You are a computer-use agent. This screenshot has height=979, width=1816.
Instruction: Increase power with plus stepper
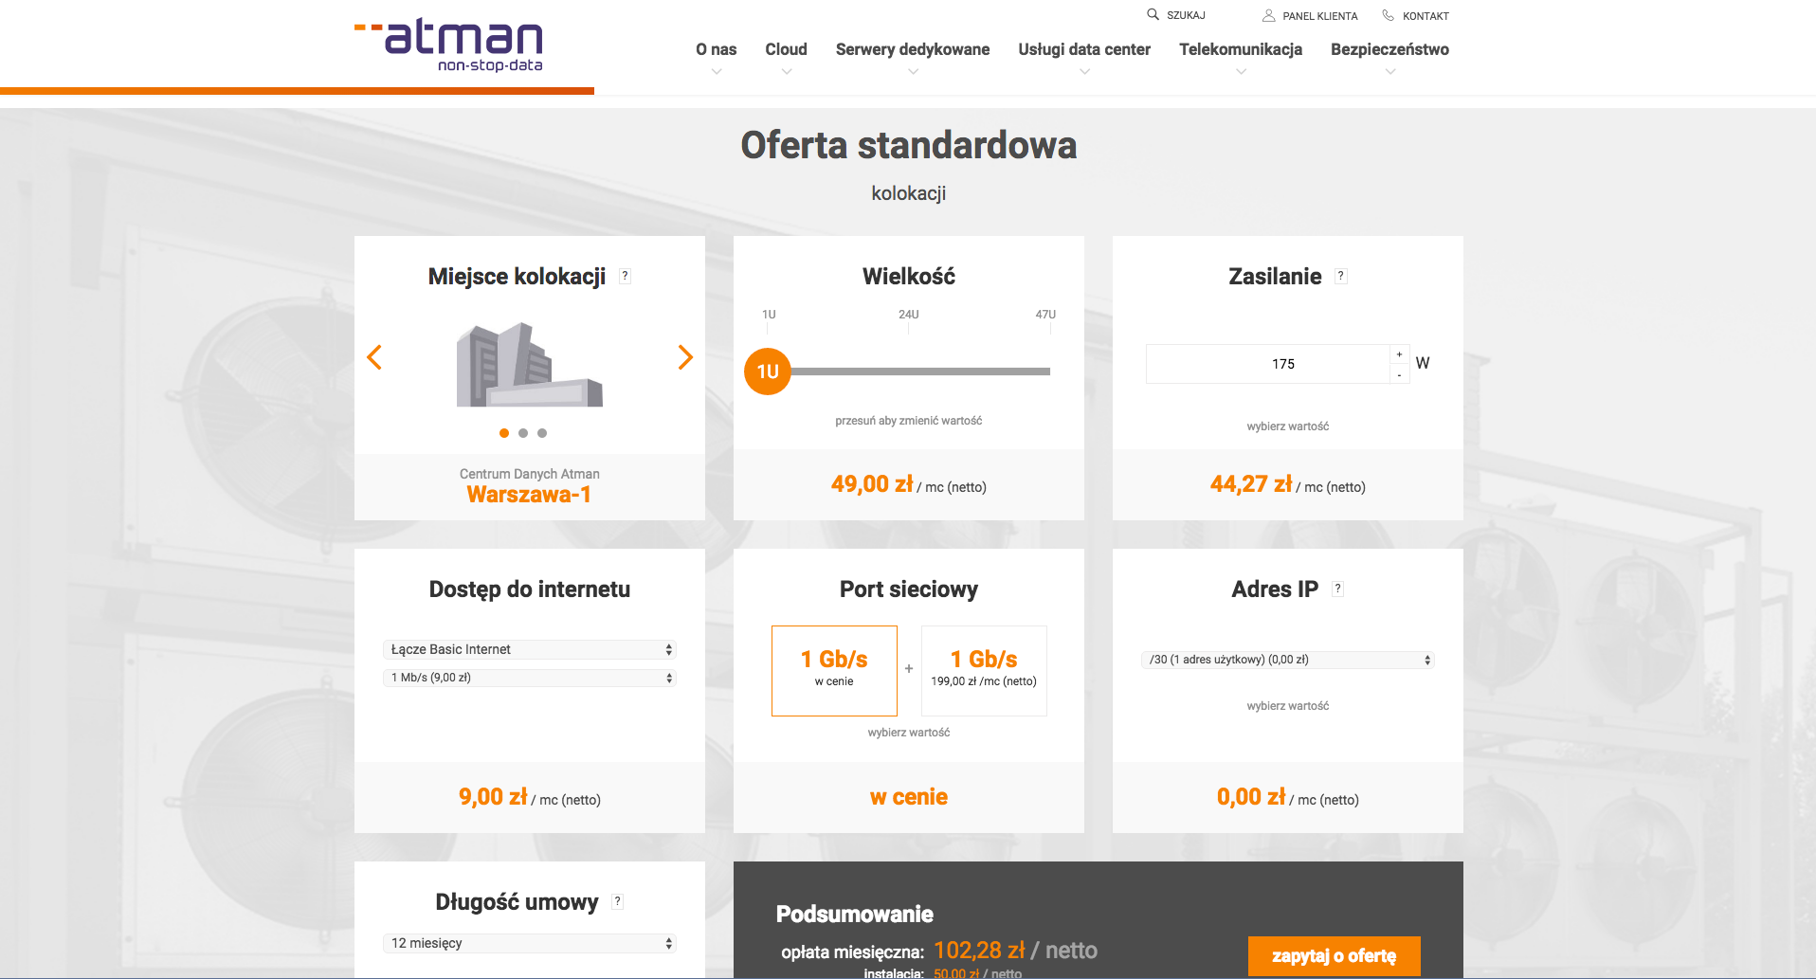click(x=1399, y=354)
